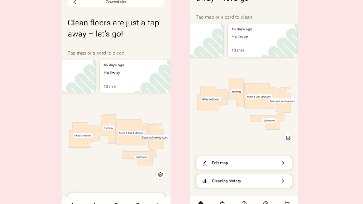Image resolution: width=363 pixels, height=204 pixels.
Task: Select the partially visible card on left phone
Action: [x=79, y=76]
